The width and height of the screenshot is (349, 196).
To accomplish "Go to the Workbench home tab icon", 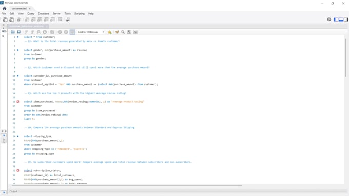I will pyautogui.click(x=5, y=8).
